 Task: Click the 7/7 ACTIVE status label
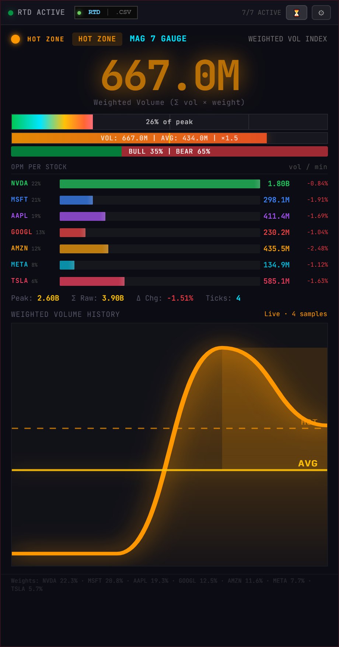click(261, 13)
